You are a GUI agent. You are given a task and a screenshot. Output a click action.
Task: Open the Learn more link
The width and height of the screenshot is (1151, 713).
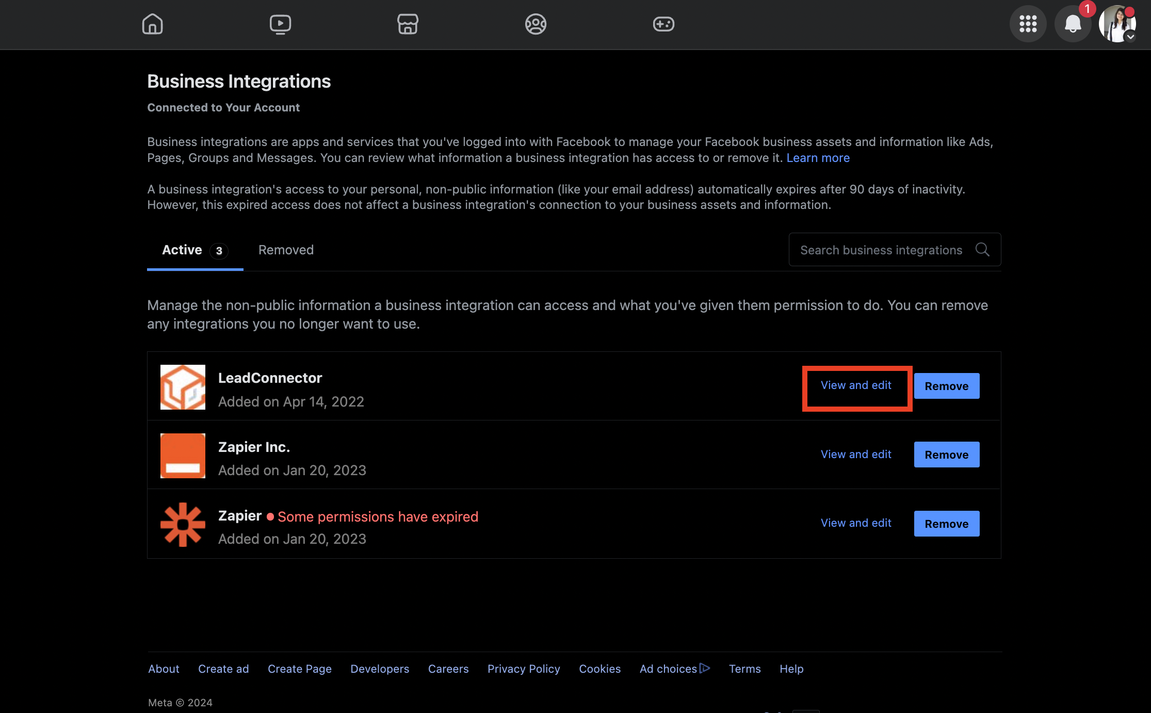coord(818,158)
